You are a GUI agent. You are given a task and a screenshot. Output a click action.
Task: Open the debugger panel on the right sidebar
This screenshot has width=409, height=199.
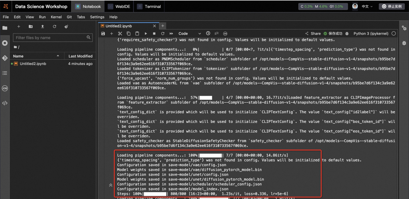[x=404, y=43]
